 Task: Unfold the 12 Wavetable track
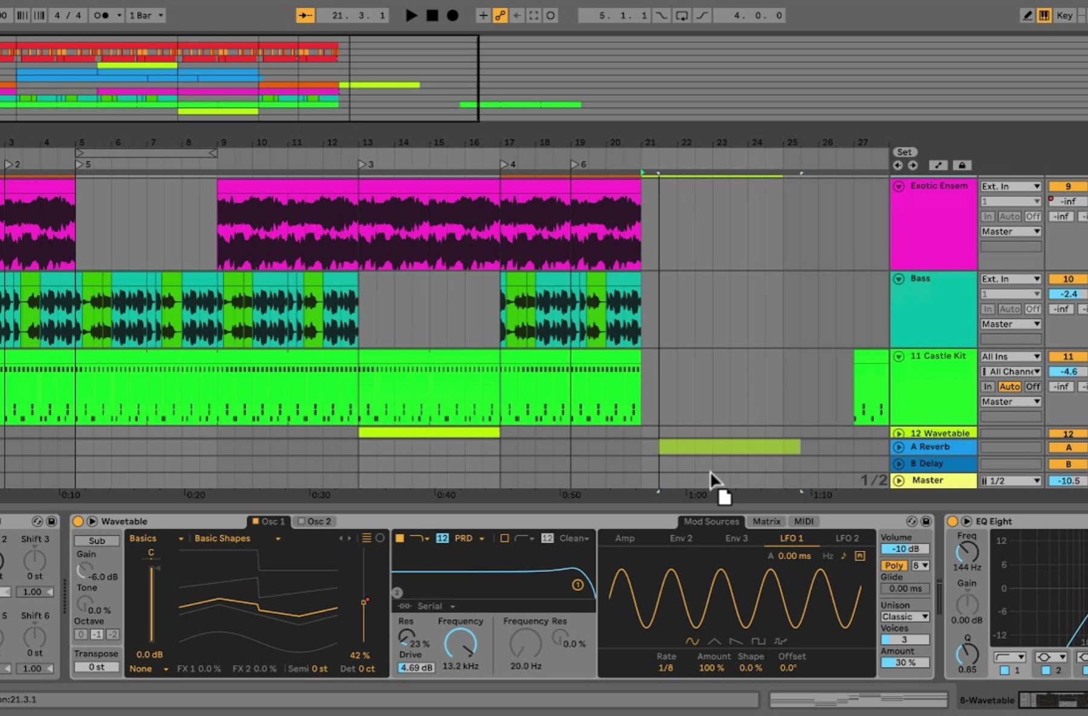coord(899,433)
